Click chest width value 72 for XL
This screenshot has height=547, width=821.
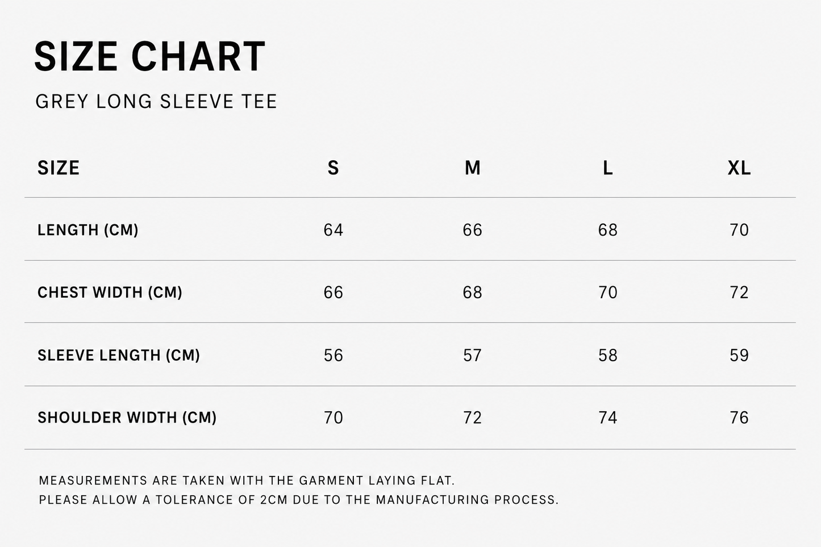[739, 293]
